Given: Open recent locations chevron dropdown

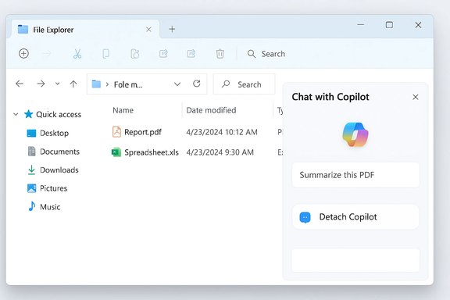Looking at the screenshot, I should tap(57, 84).
